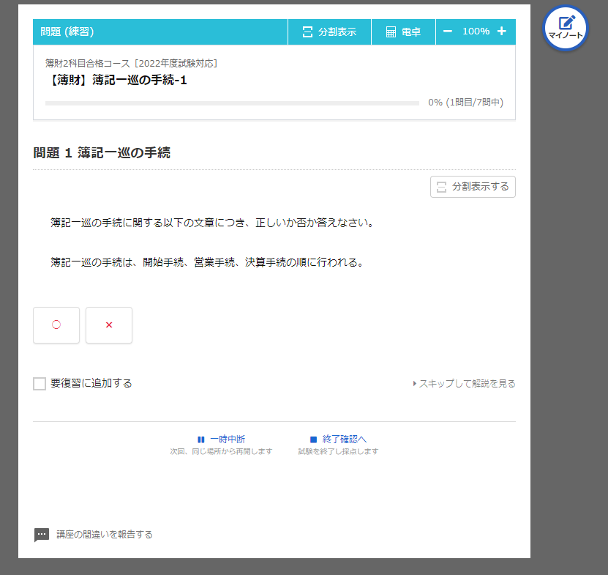Click 講座の間違いを報告する link
This screenshot has width=608, height=575.
tap(105, 535)
